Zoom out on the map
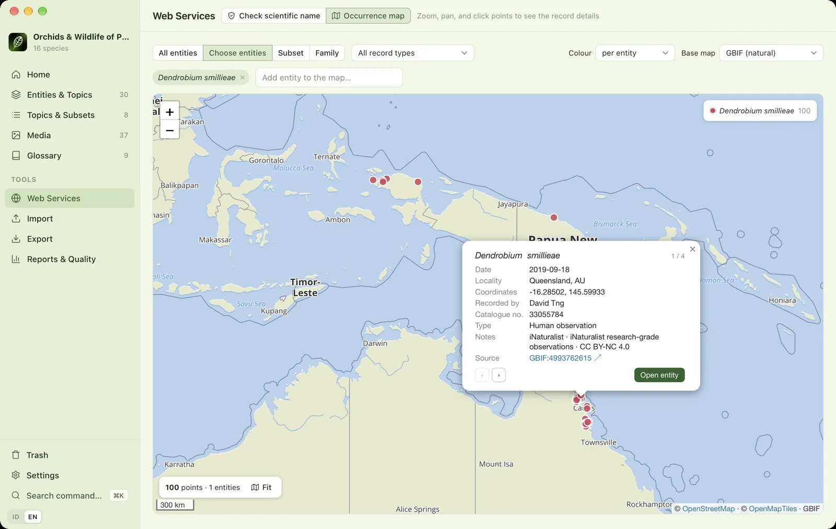 coord(170,130)
